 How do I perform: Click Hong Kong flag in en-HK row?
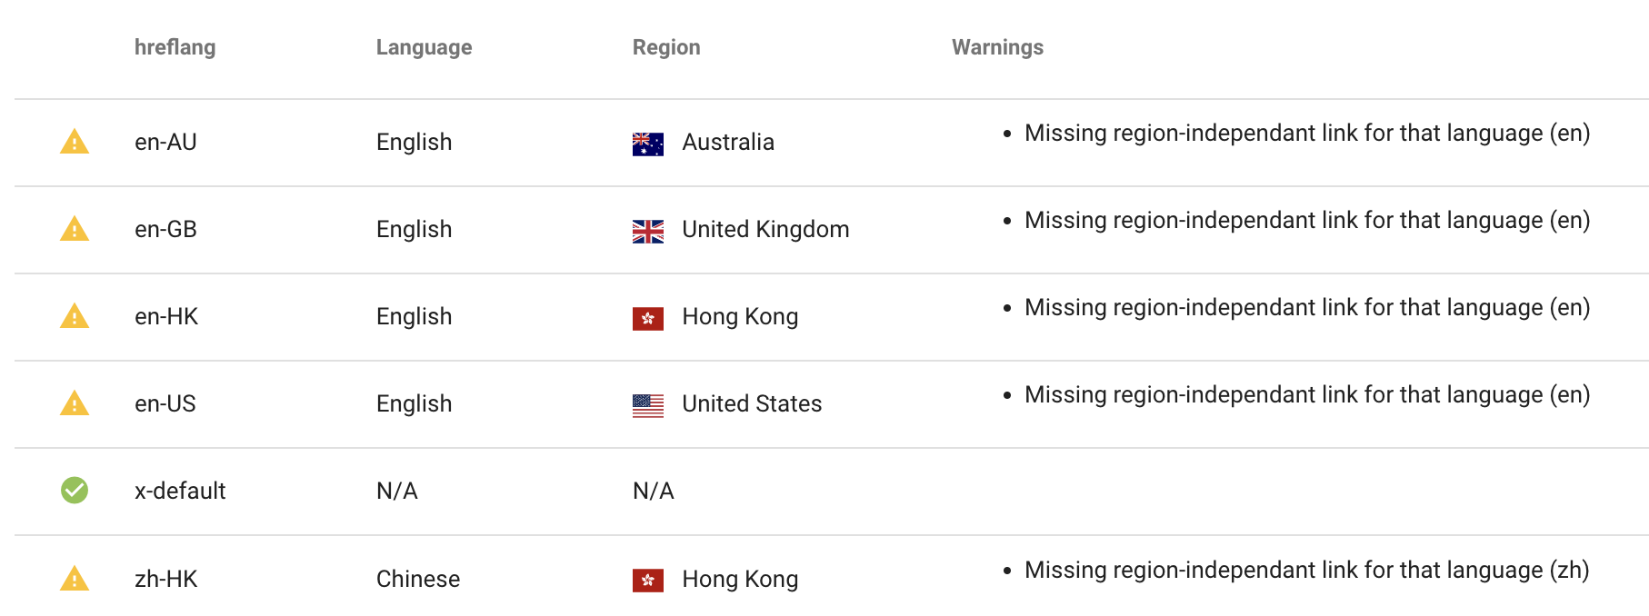point(648,319)
